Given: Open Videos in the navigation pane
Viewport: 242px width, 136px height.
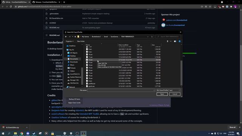Looking at the screenshot, I should (x=71, y=71).
